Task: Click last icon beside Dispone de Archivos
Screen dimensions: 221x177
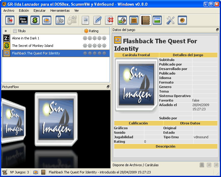Action: coord(216,165)
